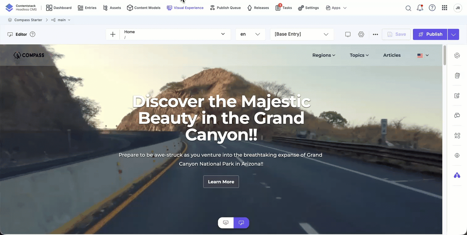Go to Releases
467x235 pixels.
pos(258,8)
